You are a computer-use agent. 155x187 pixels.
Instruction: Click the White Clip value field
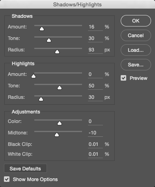point(95,154)
